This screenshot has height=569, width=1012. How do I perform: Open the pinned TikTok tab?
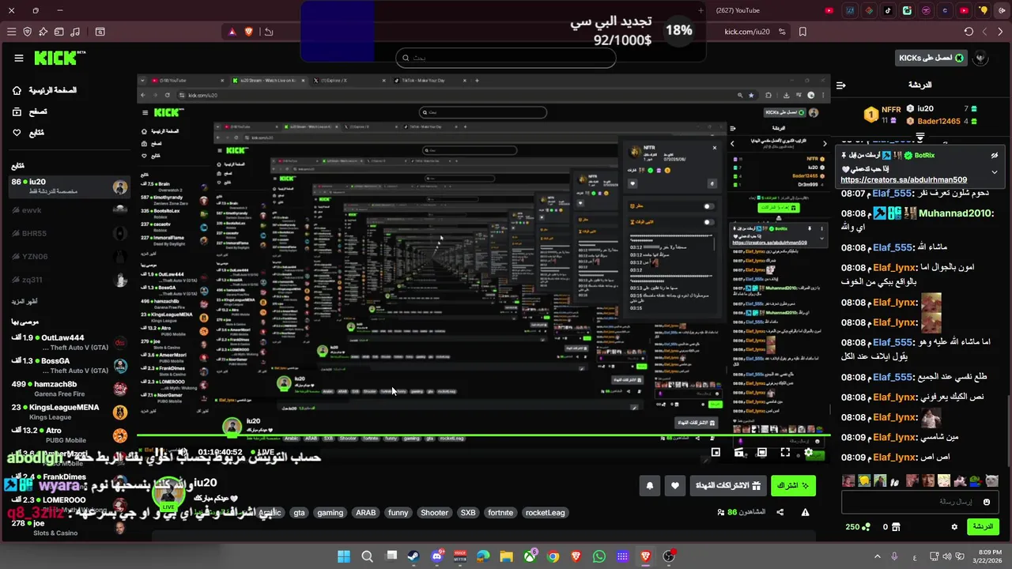point(888,10)
